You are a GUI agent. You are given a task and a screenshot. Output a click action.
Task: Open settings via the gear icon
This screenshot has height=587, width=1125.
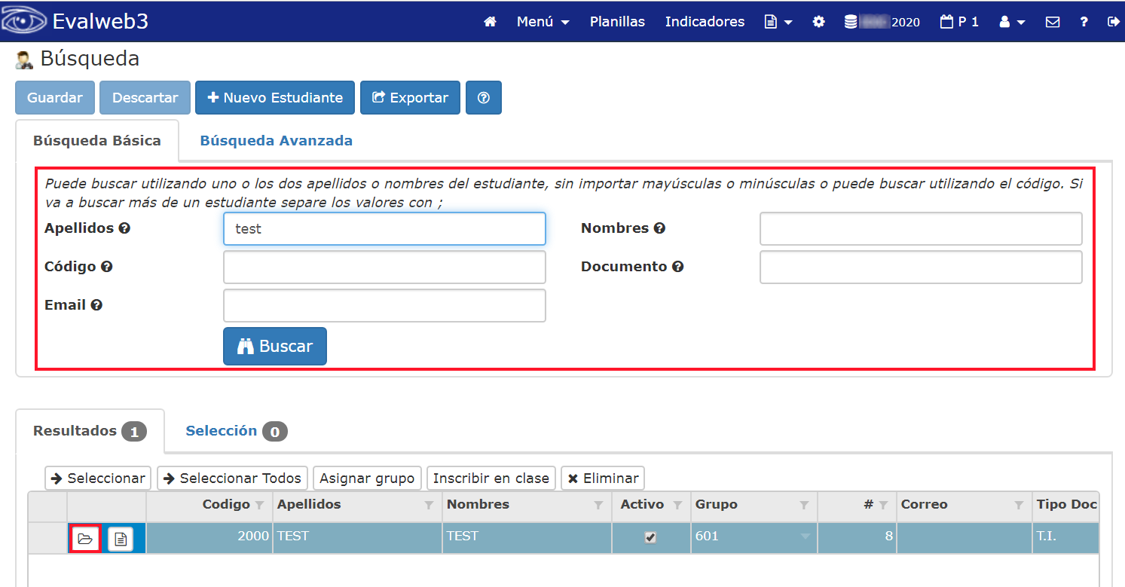(x=818, y=22)
